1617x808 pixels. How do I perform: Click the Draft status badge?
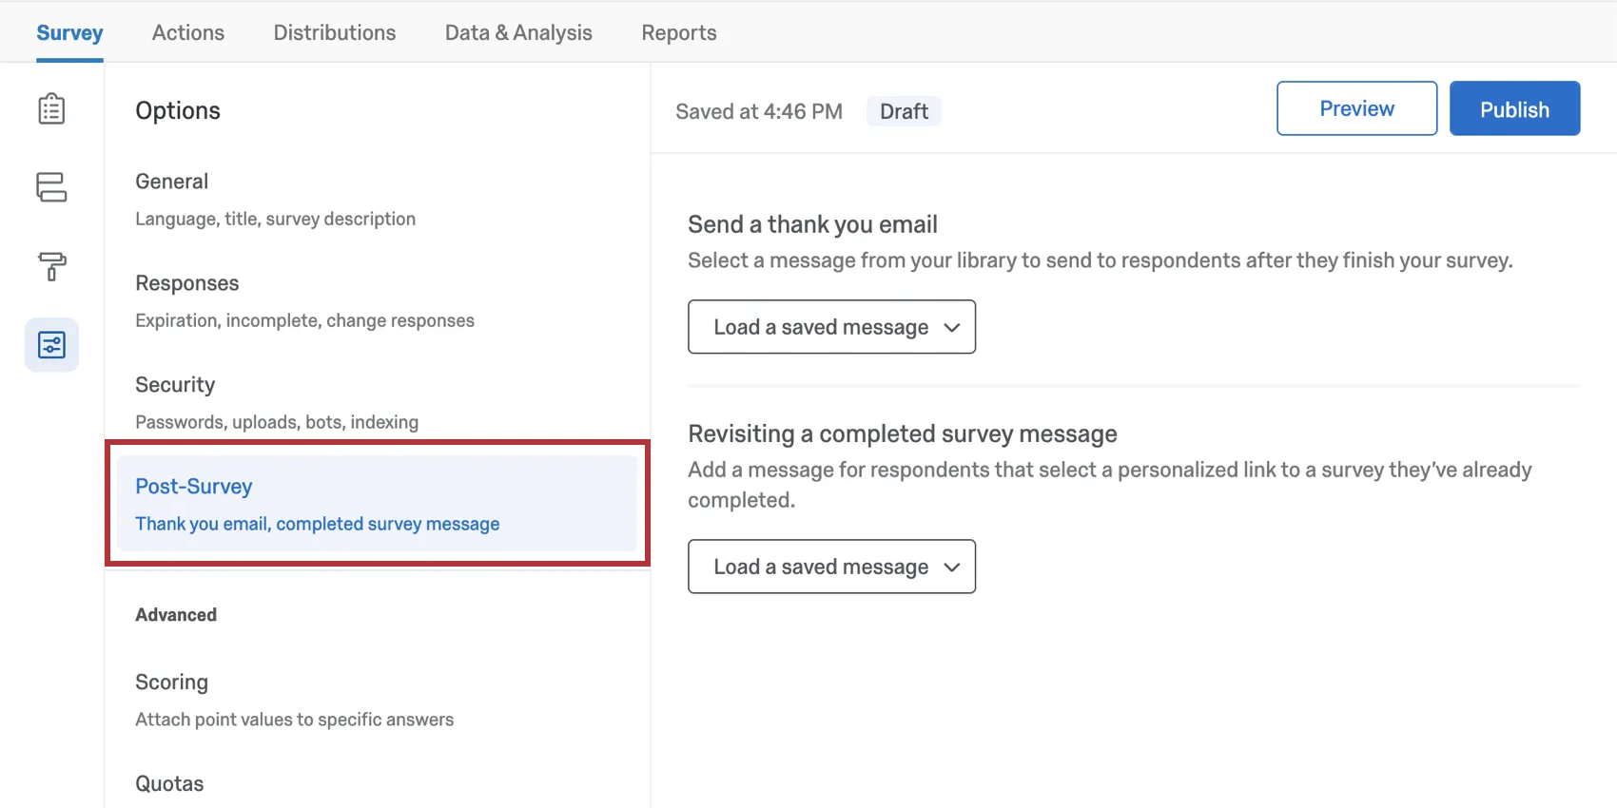pos(904,111)
